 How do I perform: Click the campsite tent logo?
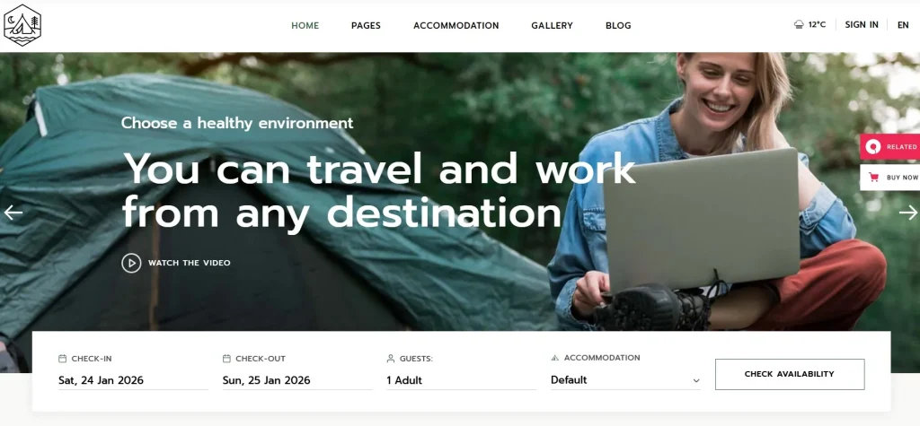(22, 25)
